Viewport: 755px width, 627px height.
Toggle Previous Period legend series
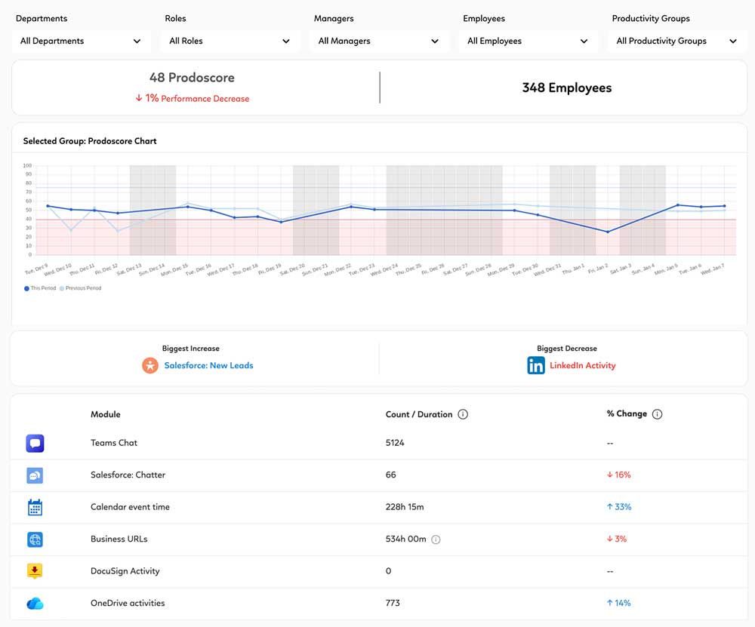(81, 288)
